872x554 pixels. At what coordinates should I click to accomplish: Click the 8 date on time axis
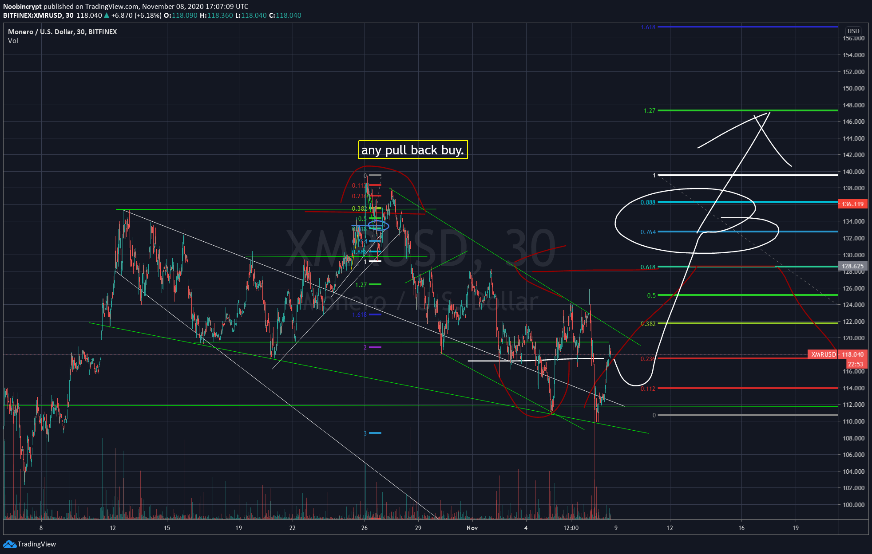[x=41, y=528]
